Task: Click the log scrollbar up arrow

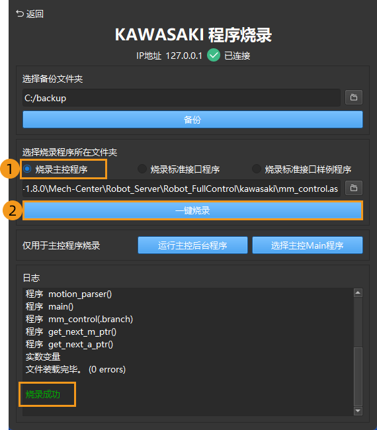Action: pyautogui.click(x=358, y=293)
